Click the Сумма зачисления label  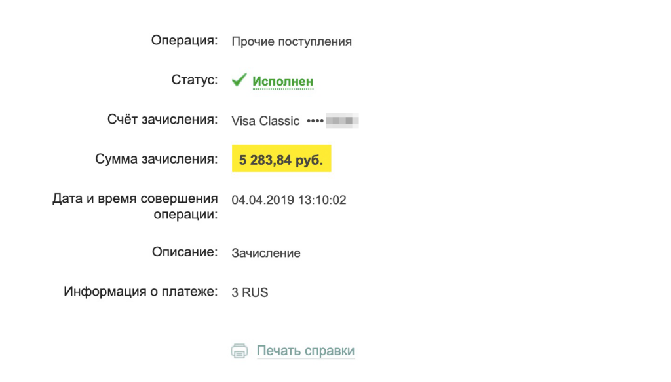click(156, 159)
